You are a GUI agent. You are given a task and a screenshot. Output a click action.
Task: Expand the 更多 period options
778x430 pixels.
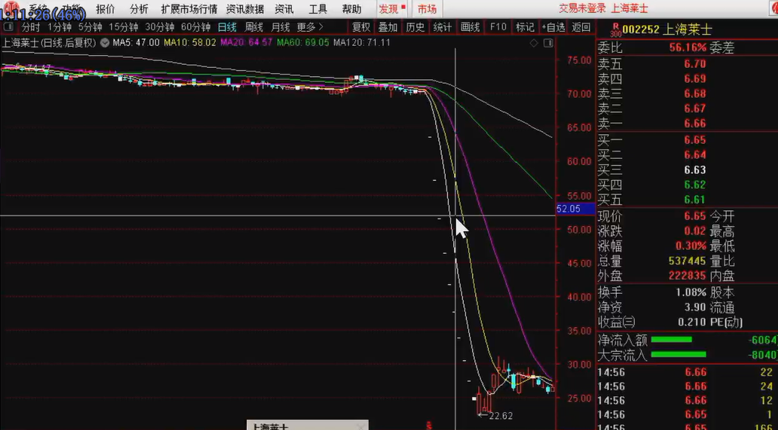(310, 27)
